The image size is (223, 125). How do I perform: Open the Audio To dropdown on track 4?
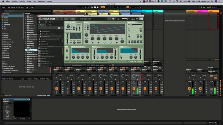[x=92, y=71]
